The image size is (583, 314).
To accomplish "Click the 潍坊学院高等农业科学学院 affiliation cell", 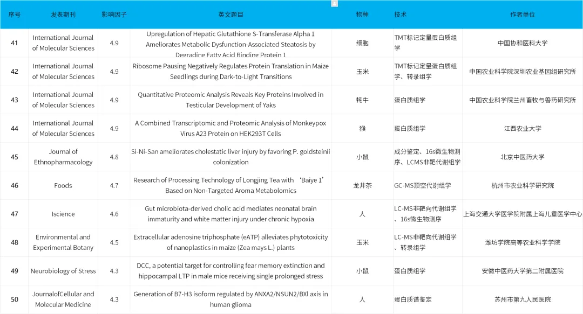I will pos(523,242).
